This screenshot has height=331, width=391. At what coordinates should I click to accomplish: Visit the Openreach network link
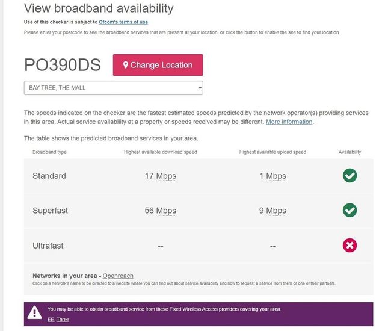pyautogui.click(x=118, y=276)
